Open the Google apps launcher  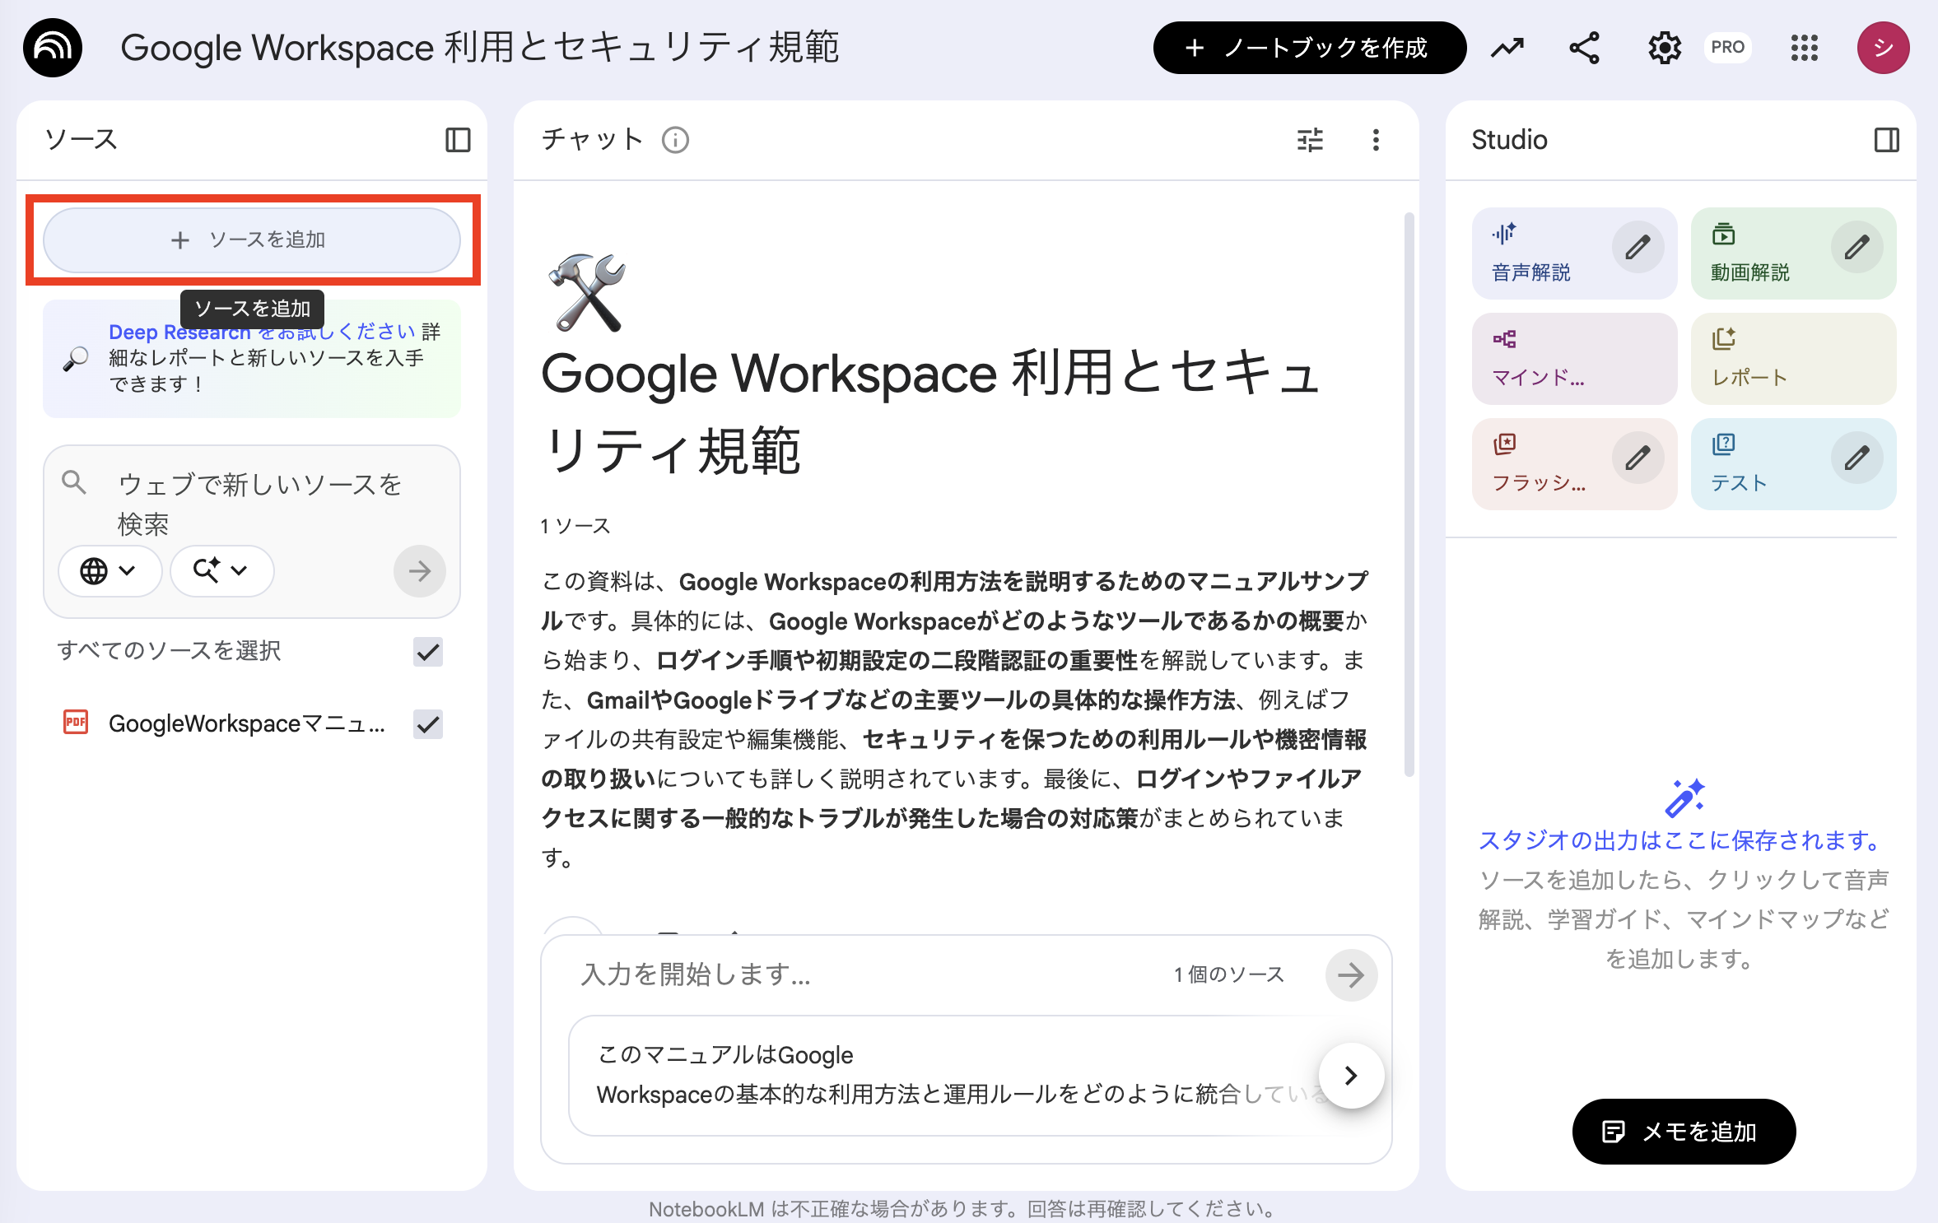pyautogui.click(x=1805, y=47)
